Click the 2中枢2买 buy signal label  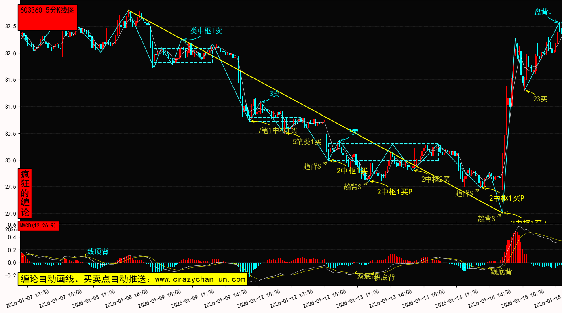click(x=435, y=179)
